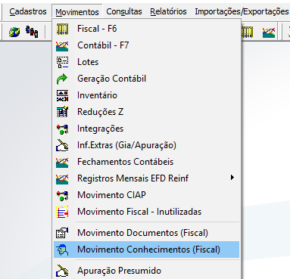Open the Cadastros menu
Screen dimensions: 290x279
(x=28, y=11)
